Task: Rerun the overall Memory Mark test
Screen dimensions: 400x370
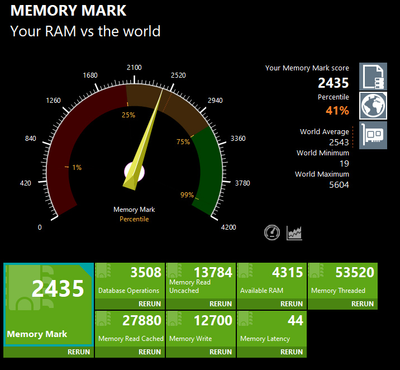Action: pos(79,352)
